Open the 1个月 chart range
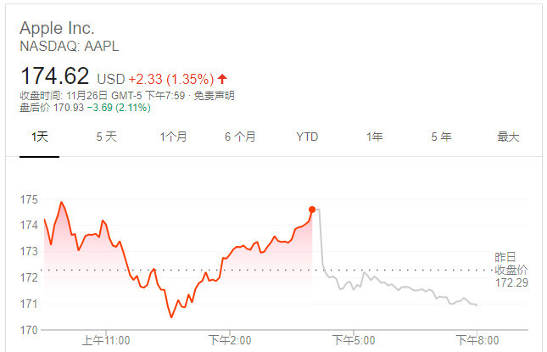Image resolution: width=547 pixels, height=352 pixels. pos(173,137)
